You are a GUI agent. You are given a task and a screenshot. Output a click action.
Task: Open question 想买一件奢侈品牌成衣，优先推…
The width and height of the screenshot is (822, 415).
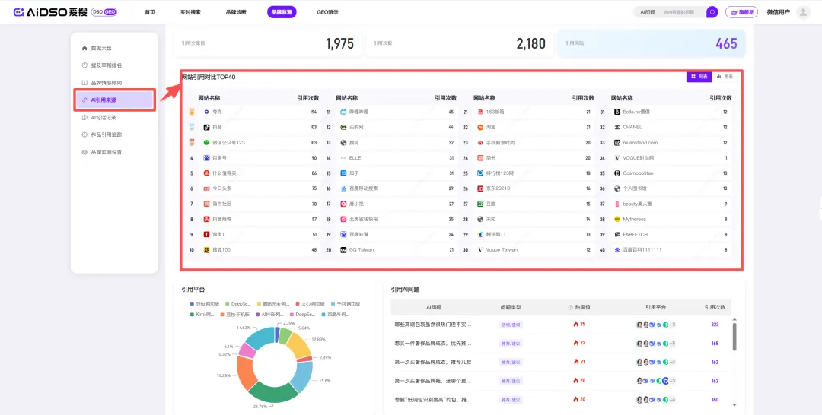click(432, 344)
